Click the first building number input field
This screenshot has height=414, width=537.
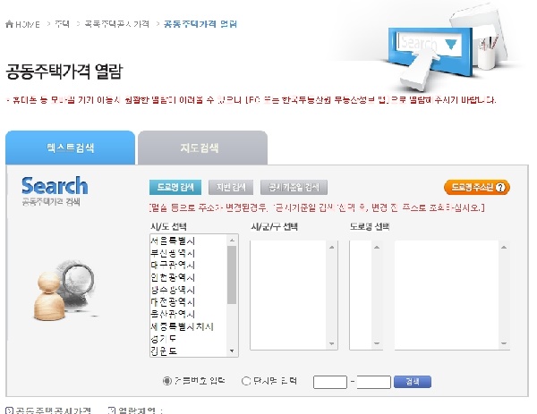point(330,382)
